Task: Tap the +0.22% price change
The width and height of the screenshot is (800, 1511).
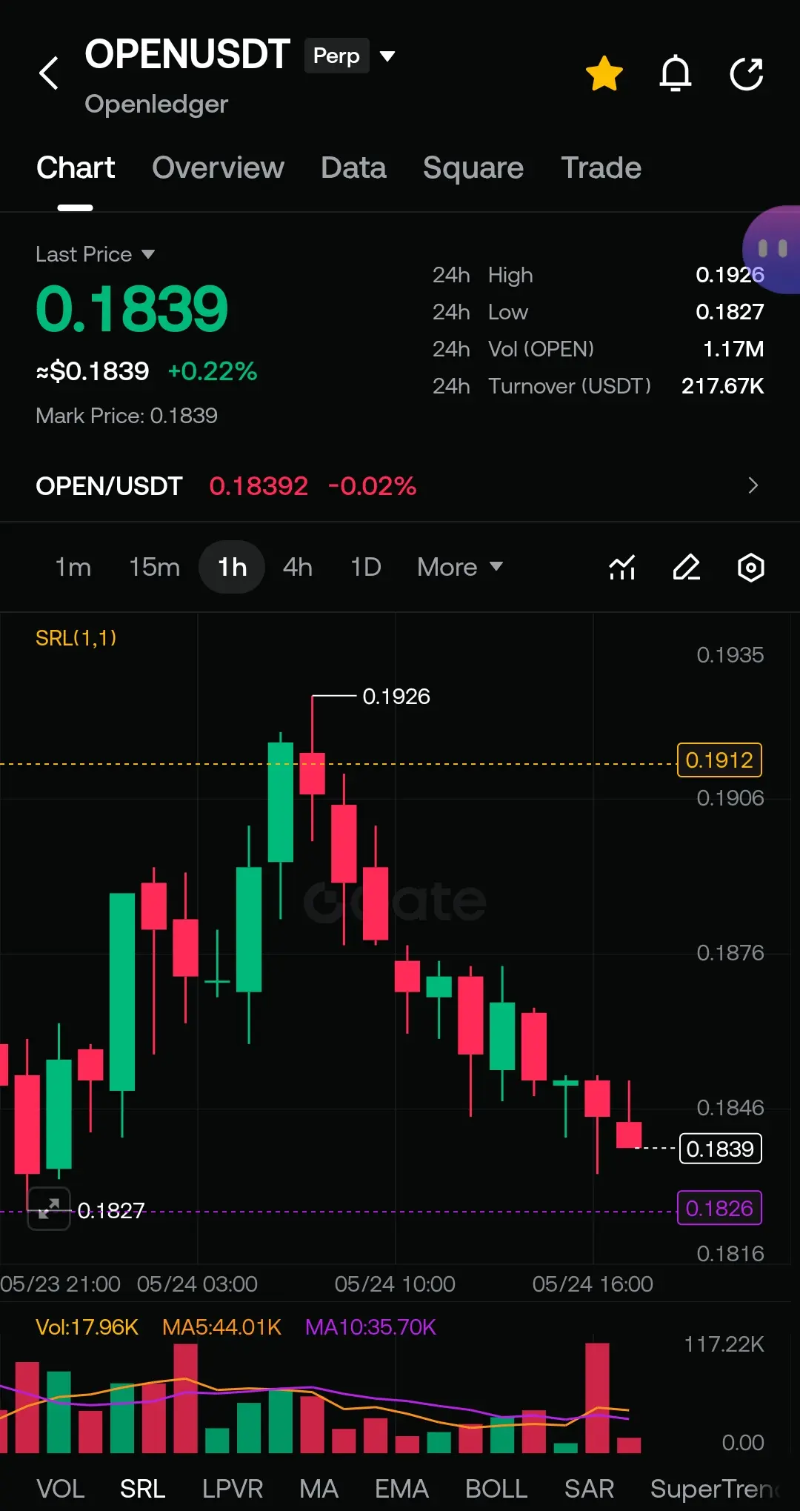Action: [213, 371]
